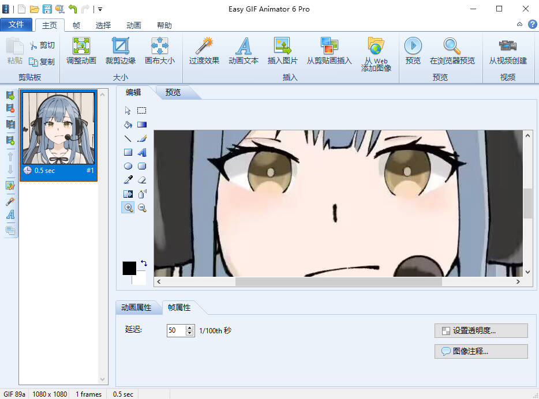Click the zoom in magnifier tool

coord(128,208)
